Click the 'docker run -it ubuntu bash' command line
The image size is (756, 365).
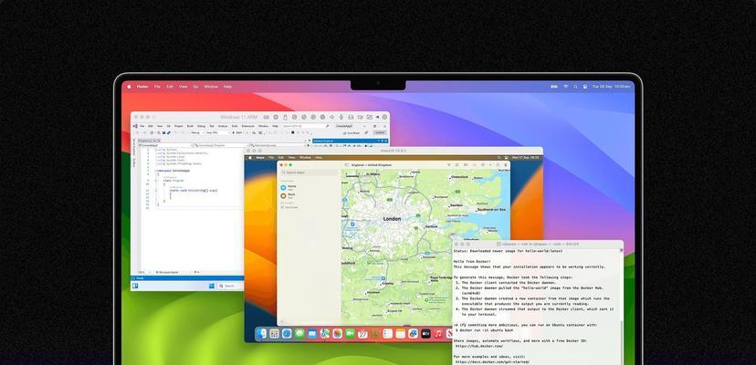pyautogui.click(x=485, y=330)
